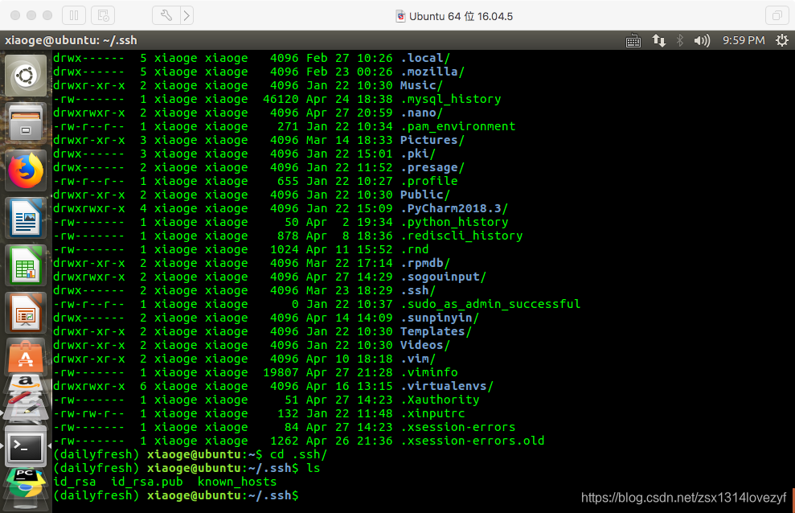Select the .rpmdb/ directory name

pyautogui.click(x=425, y=263)
